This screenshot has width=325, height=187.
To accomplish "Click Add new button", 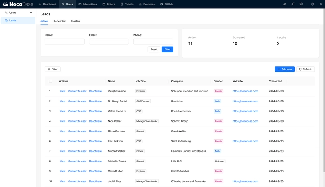I will [285, 69].
